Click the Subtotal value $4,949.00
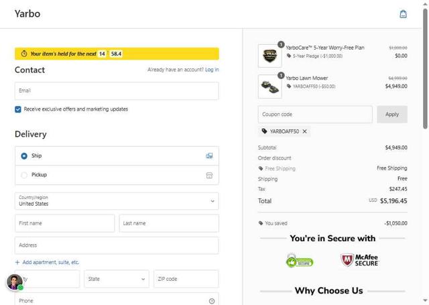This screenshot has height=305, width=429. pos(396,147)
